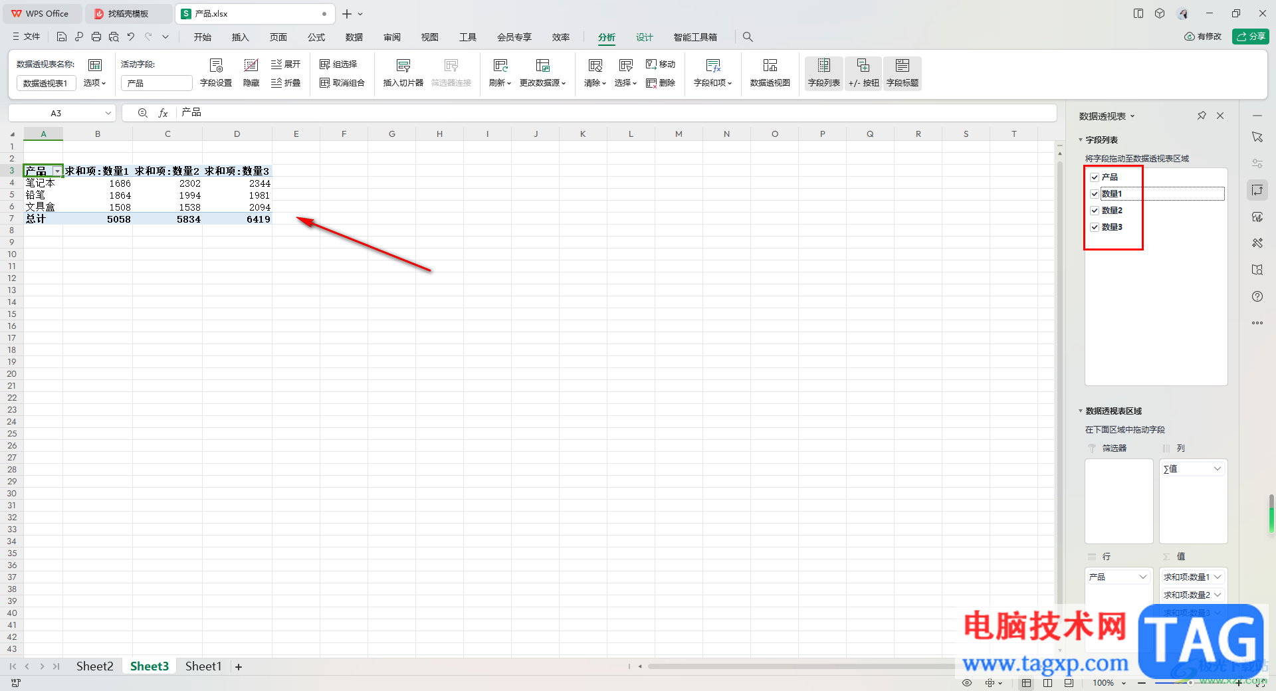1276x691 pixels.
Task: Uncheck the 产品 field checkbox
Action: click(1095, 177)
